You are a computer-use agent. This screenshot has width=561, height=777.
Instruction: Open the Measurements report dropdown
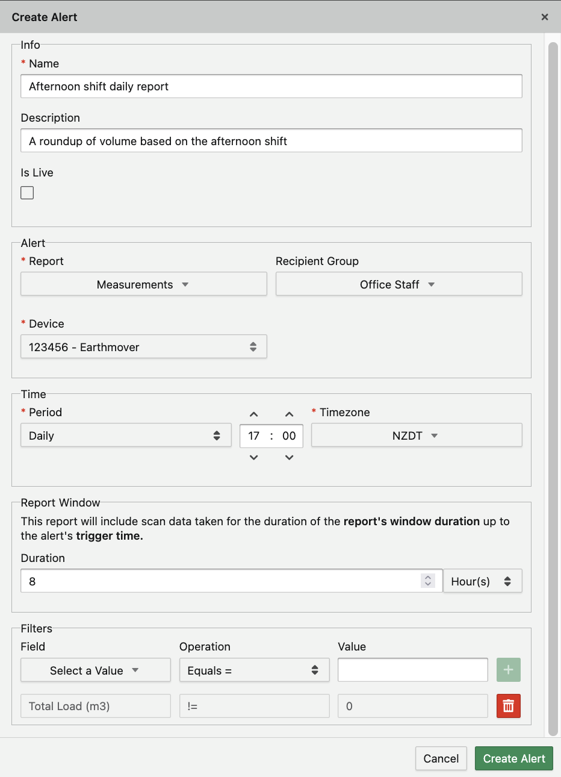[143, 284]
